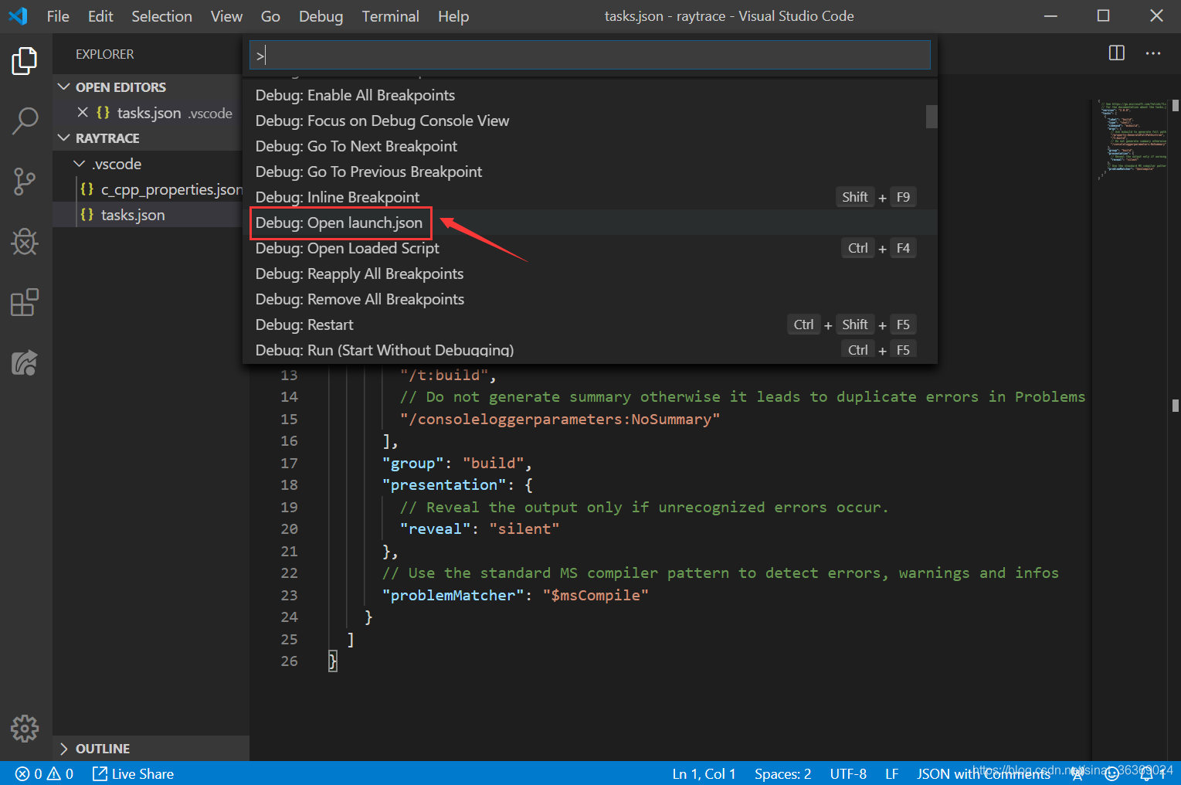Open the Debug view bug icon

[25, 242]
